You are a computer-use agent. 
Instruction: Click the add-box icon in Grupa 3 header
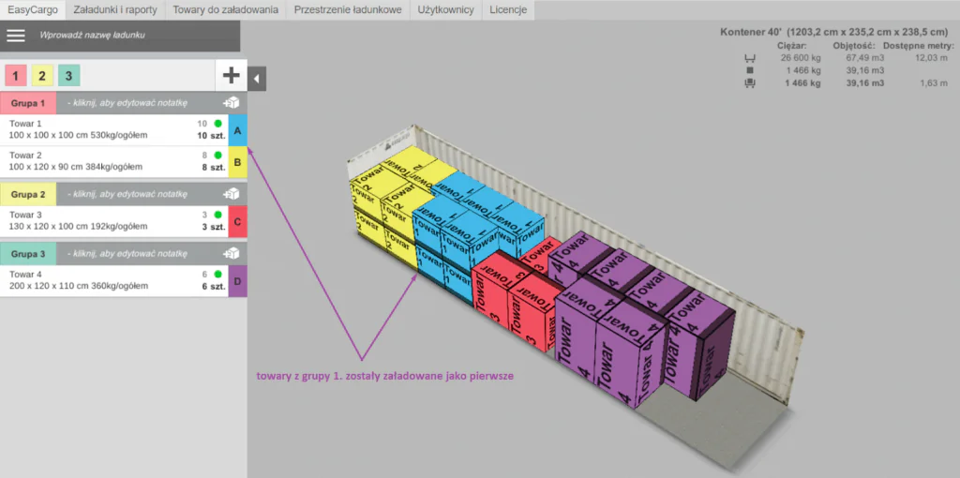click(232, 253)
